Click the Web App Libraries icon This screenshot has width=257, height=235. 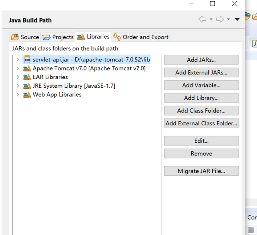click(x=27, y=95)
